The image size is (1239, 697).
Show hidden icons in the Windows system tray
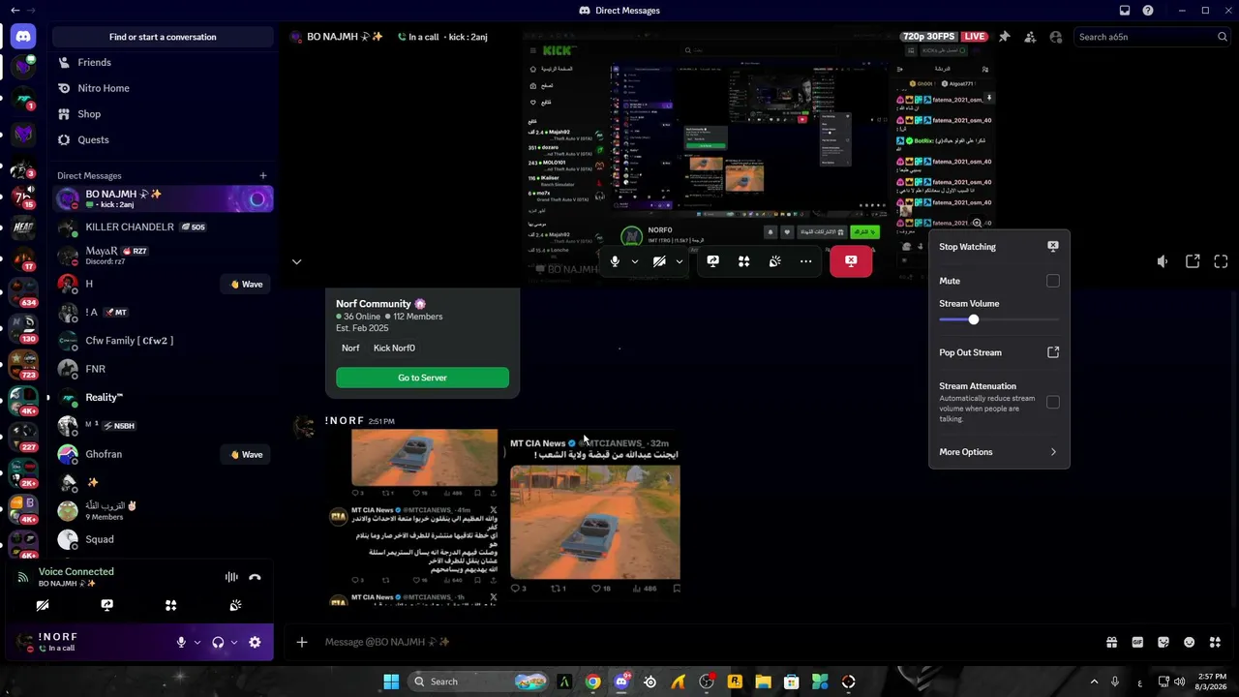[x=1094, y=682]
